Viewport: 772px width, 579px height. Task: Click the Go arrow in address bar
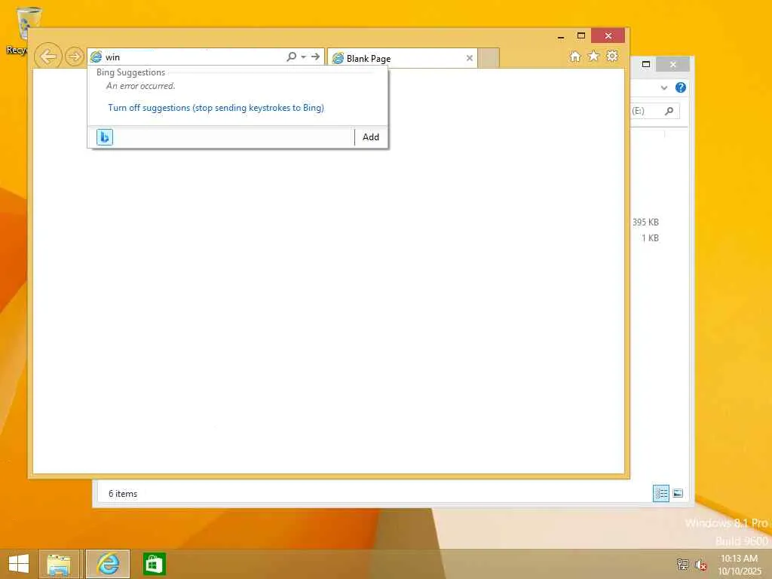click(x=316, y=57)
